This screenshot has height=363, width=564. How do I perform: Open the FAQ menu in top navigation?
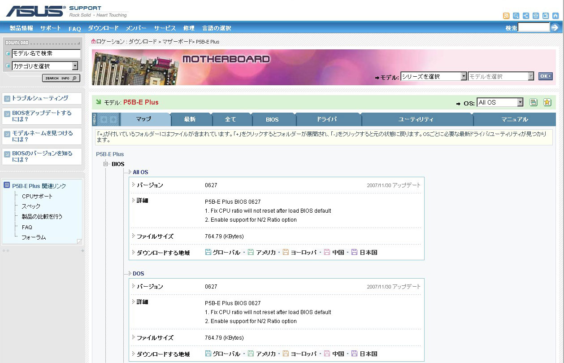point(75,28)
